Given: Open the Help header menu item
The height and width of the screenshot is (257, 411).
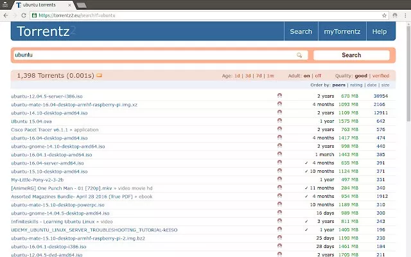Looking at the screenshot, I should (380, 31).
